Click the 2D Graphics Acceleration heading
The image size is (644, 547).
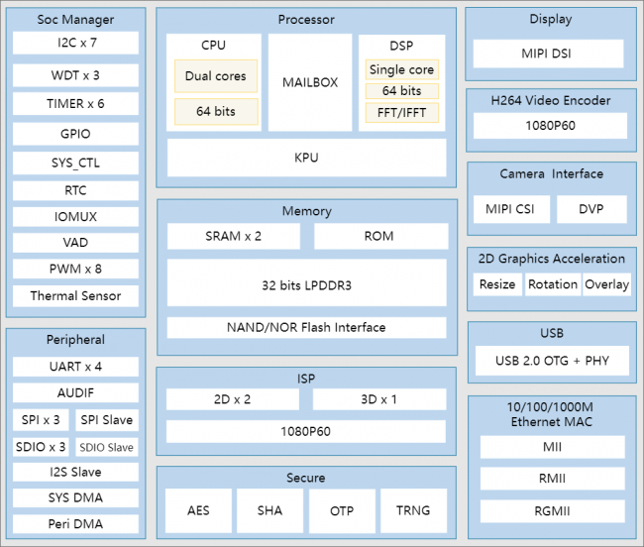tap(552, 259)
